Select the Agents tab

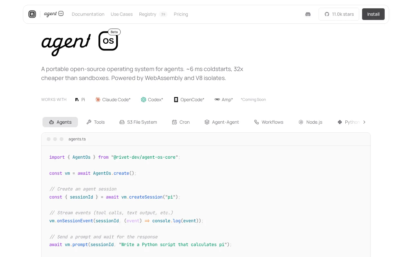[60, 122]
